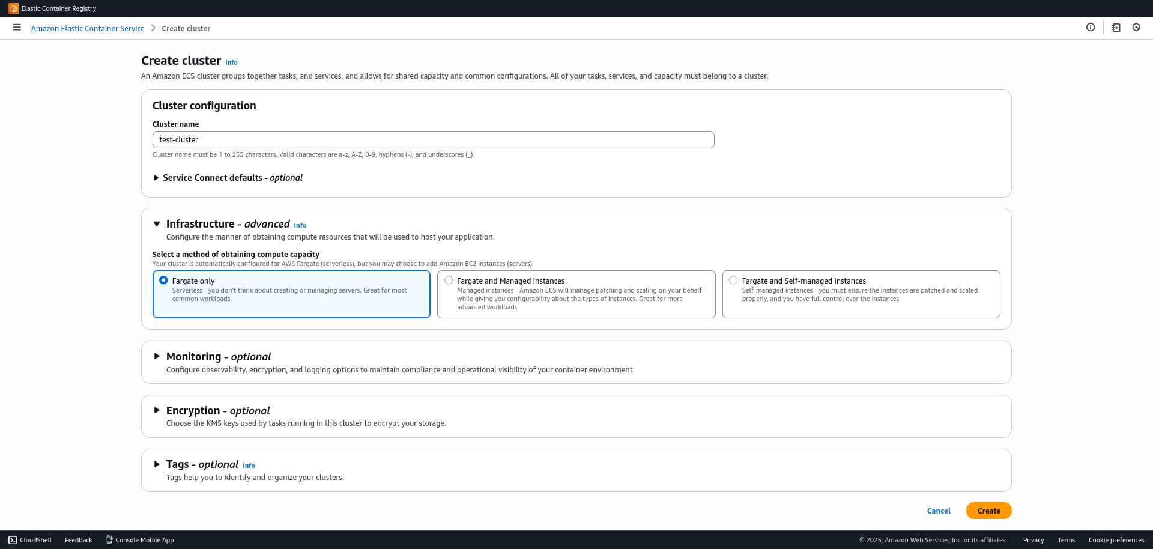Open the Info help panel icon at top right

(1091, 27)
